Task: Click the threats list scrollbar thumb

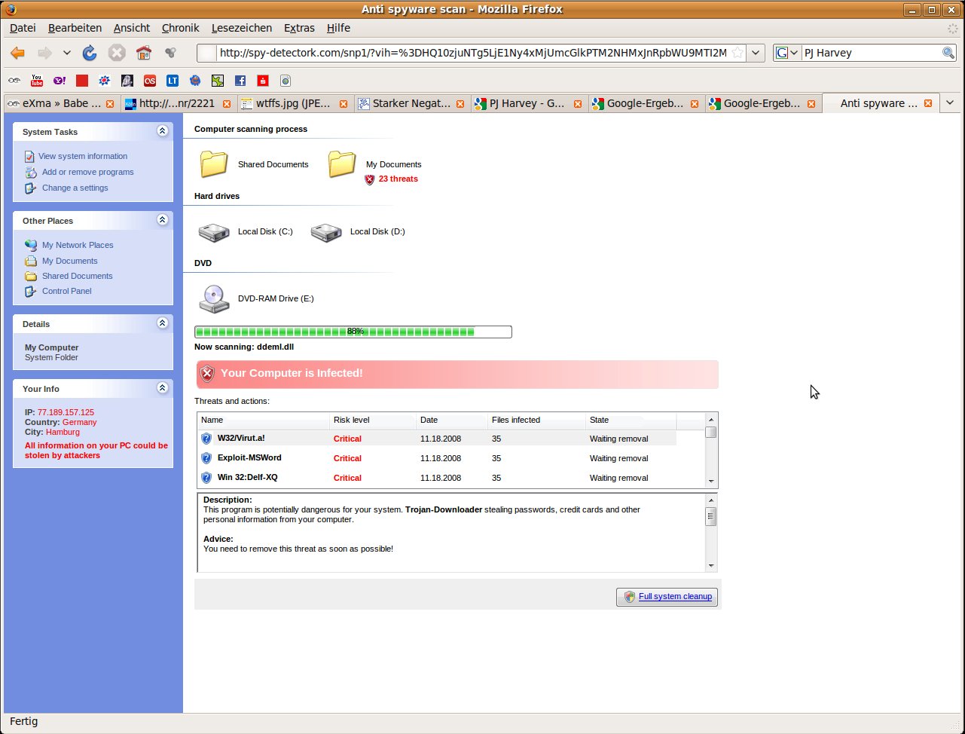Action: coord(710,433)
